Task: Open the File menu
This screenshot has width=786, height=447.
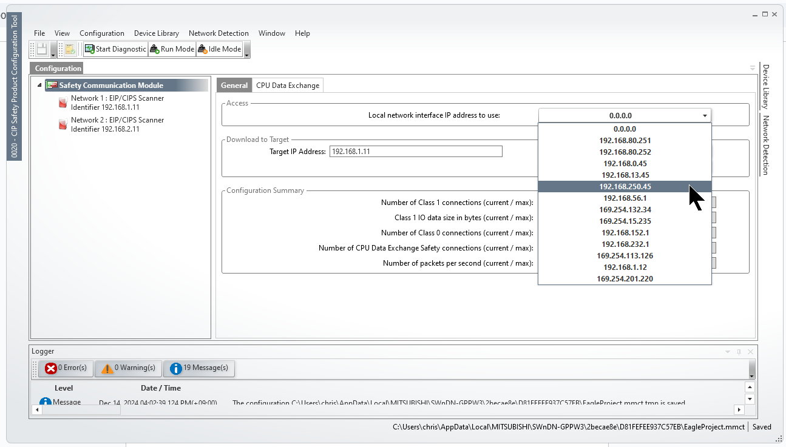Action: [39, 33]
